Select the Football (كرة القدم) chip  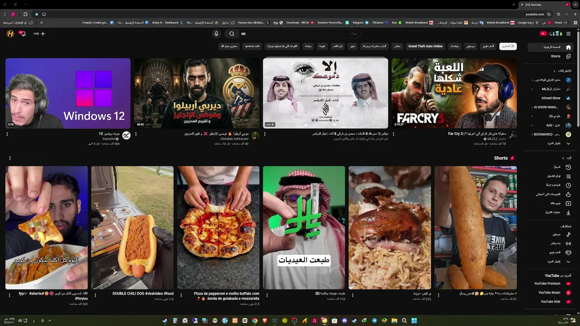coord(338,46)
